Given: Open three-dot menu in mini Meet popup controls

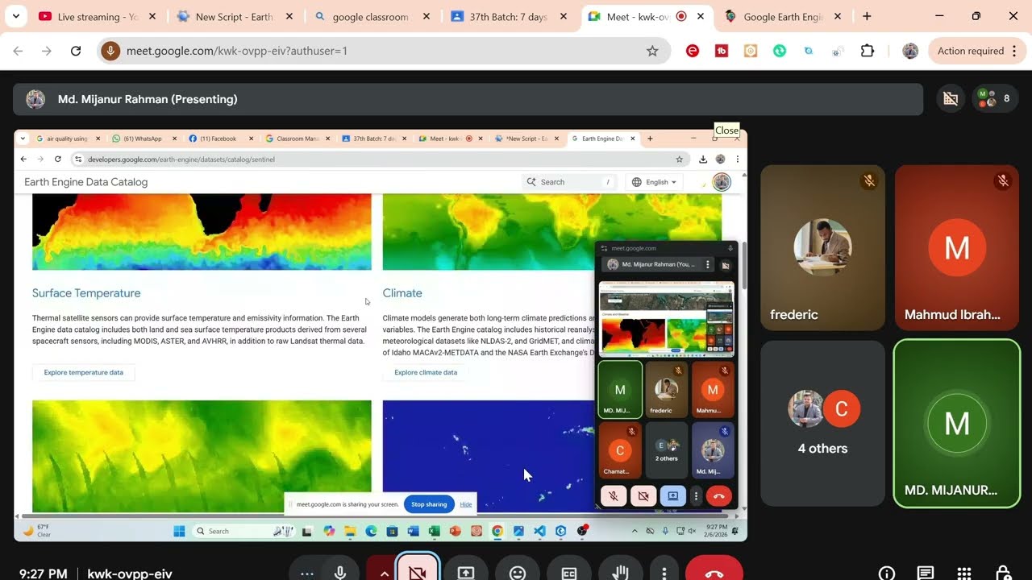Looking at the screenshot, I should (696, 496).
